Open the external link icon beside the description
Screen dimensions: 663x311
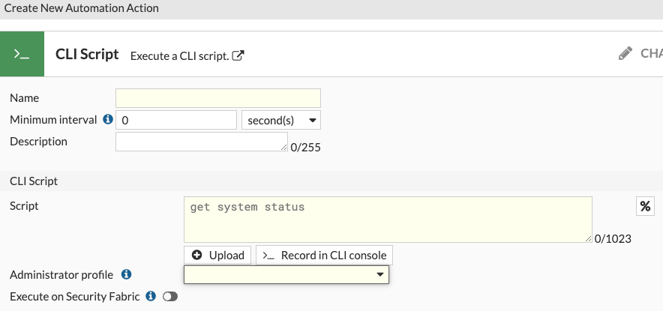point(238,55)
